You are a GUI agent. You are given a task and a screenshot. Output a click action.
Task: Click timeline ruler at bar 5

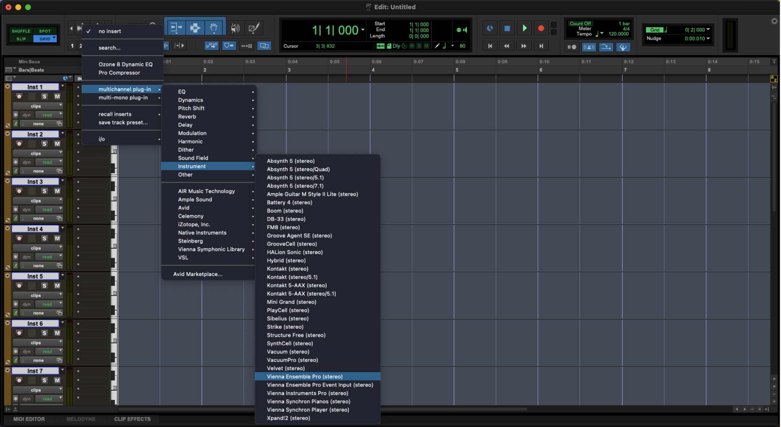coord(457,70)
